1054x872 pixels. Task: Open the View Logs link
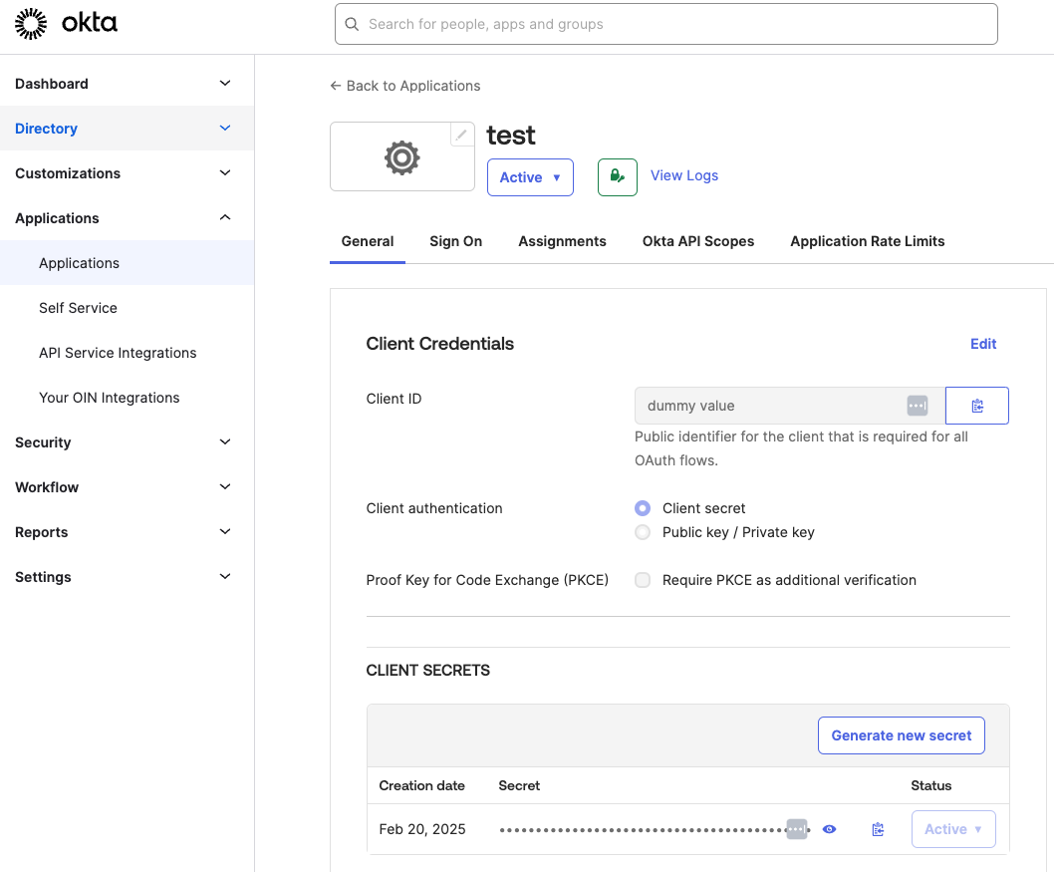[683, 175]
